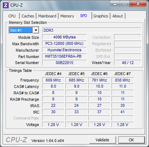The image size is (149, 147).
Task: Click the empty Buffered field
Action: coord(128,50)
